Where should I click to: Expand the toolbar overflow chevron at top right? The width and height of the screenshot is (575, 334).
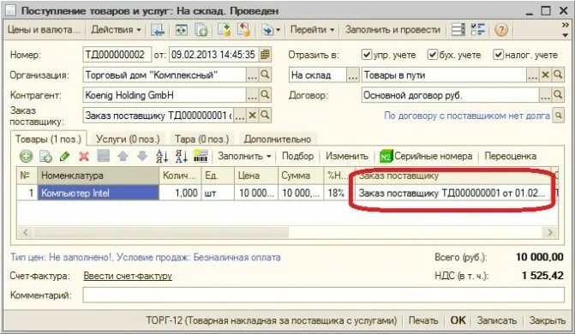click(565, 26)
